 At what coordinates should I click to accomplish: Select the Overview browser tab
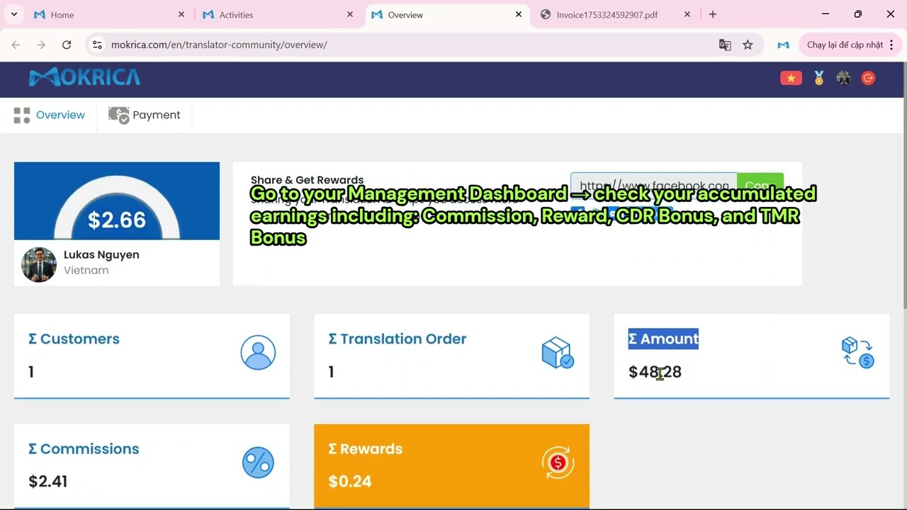point(446,14)
